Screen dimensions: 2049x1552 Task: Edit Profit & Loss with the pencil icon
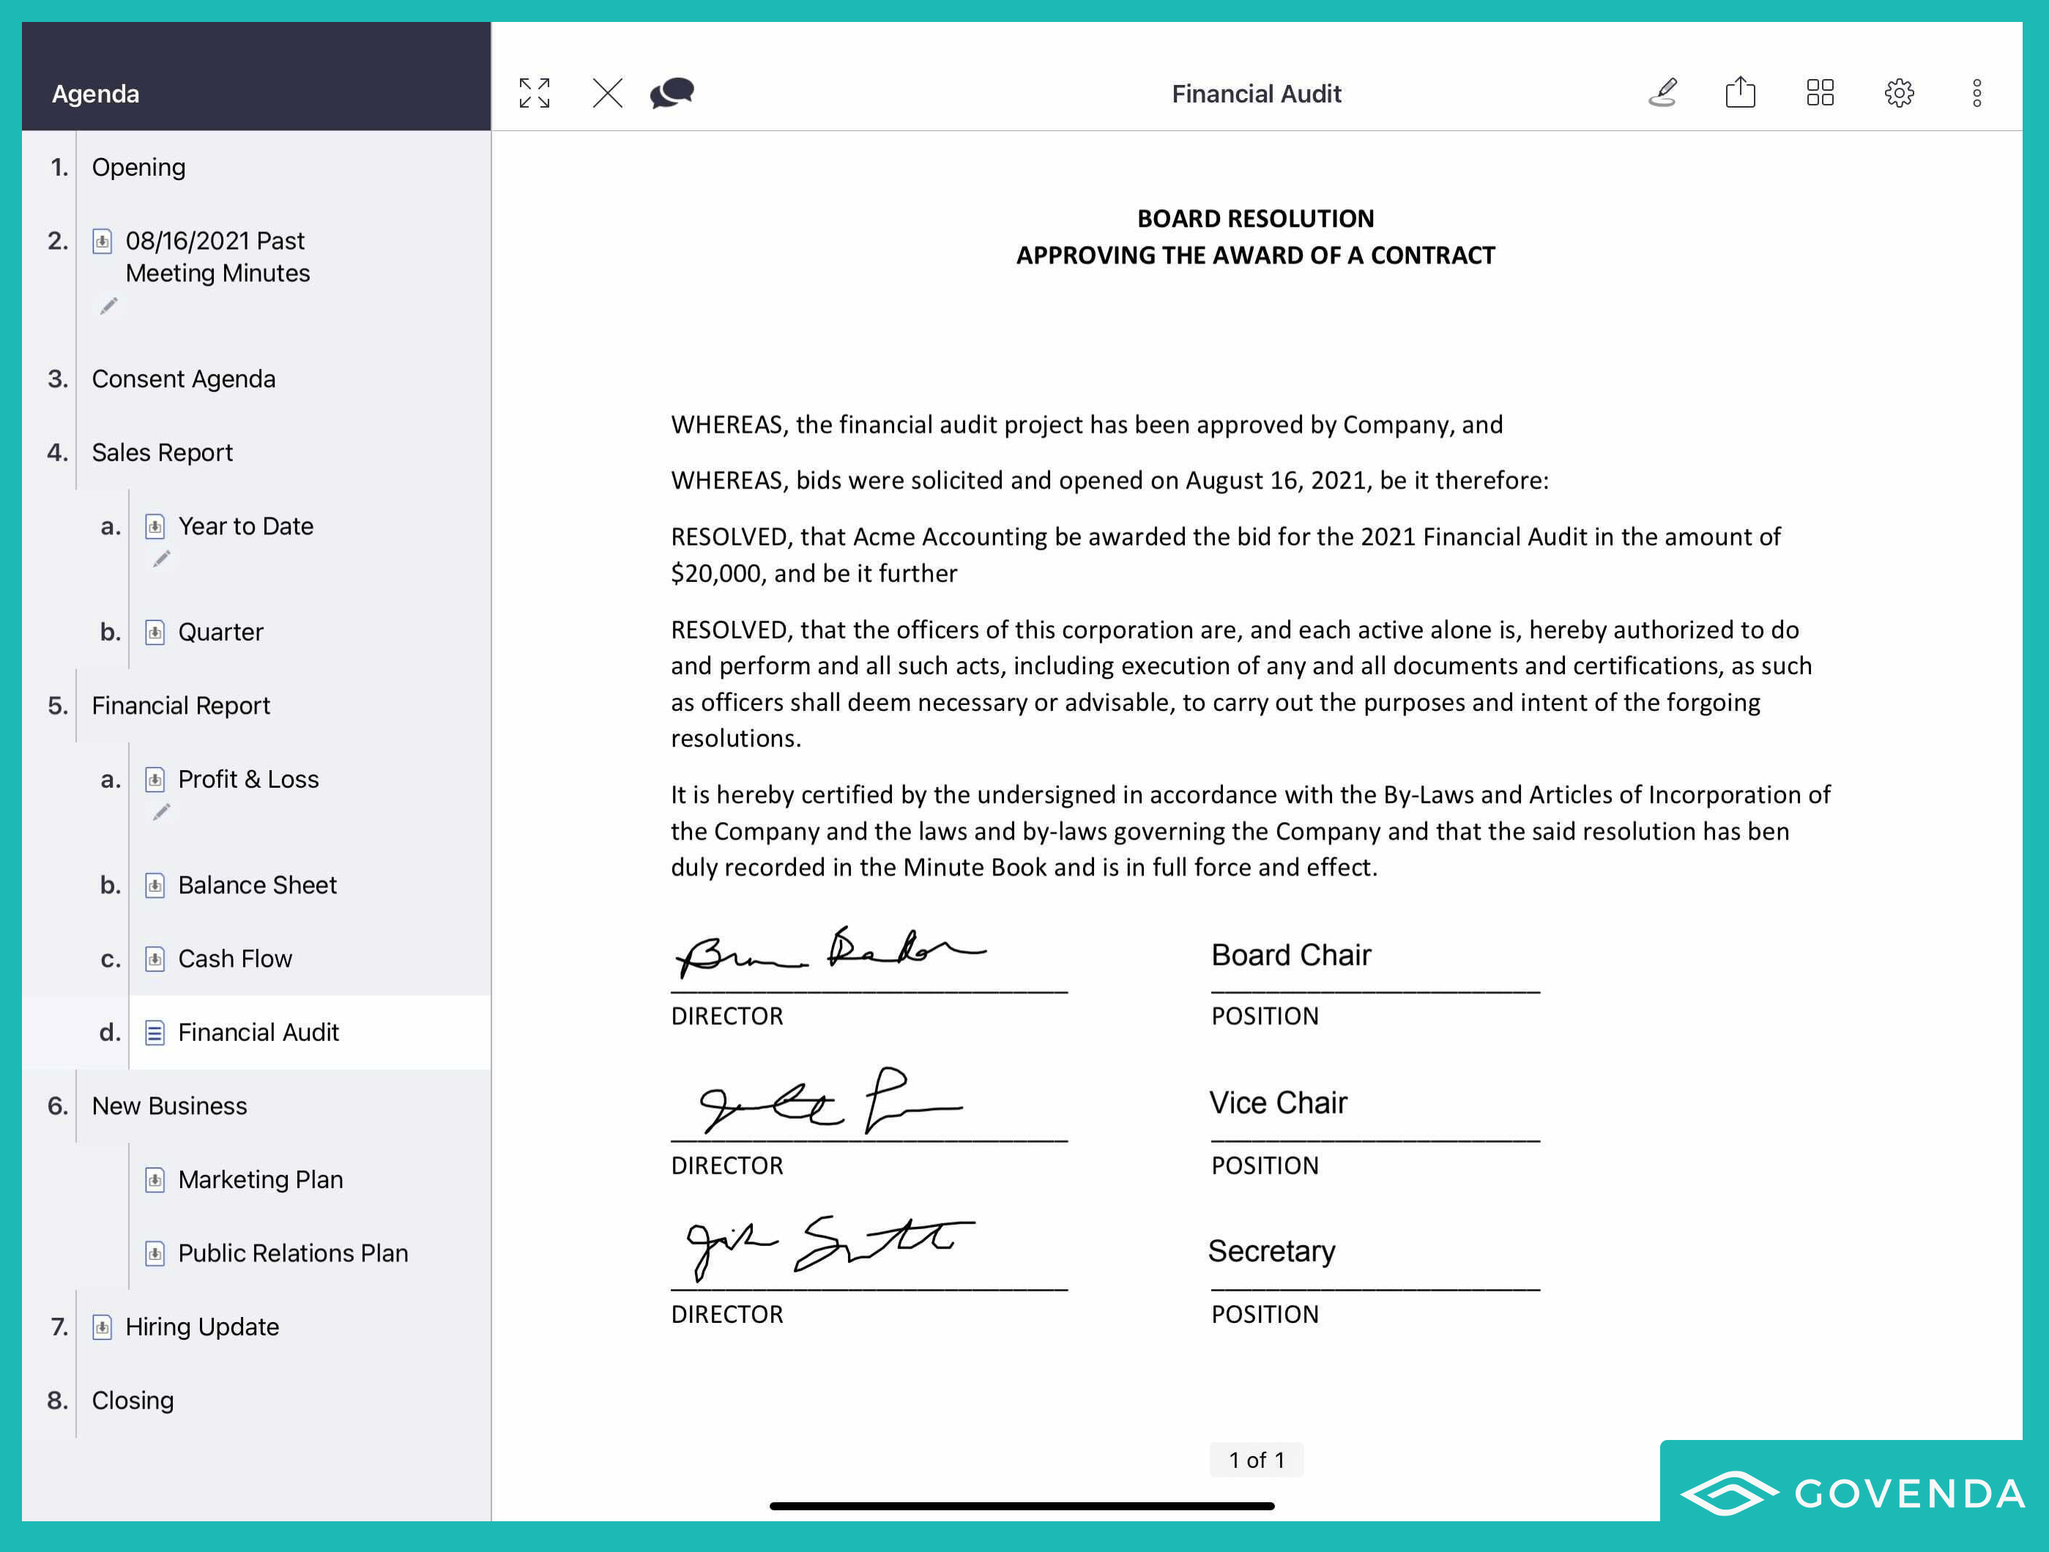pyautogui.click(x=162, y=811)
